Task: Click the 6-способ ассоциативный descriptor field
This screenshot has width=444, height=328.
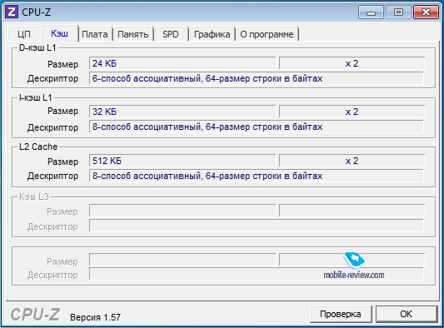Action: pyautogui.click(x=257, y=78)
